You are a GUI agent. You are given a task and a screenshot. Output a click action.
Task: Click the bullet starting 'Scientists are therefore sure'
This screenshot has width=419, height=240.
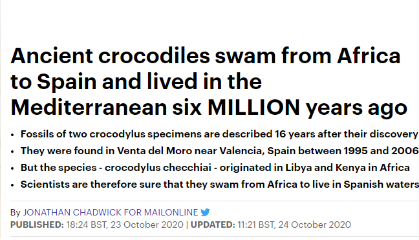220,185
